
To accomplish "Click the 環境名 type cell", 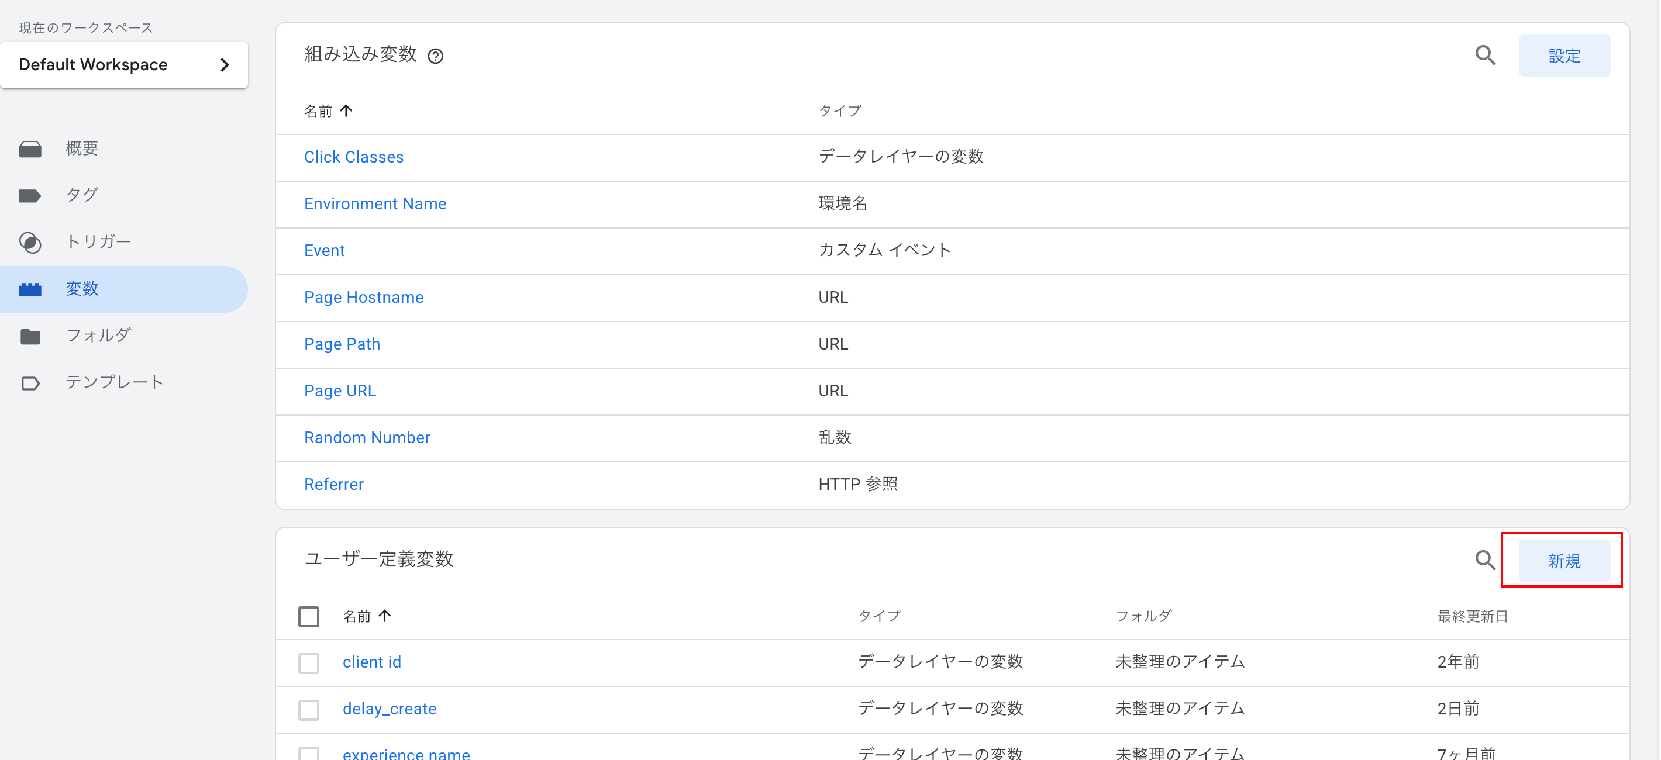I will point(843,203).
